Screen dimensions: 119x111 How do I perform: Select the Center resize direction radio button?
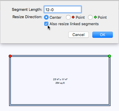[46, 17]
